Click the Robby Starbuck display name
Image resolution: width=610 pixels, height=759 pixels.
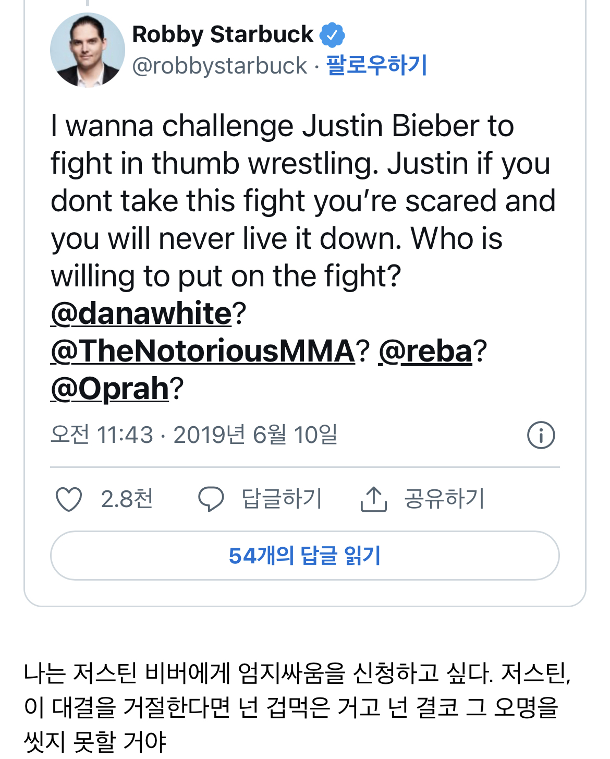pos(223,35)
